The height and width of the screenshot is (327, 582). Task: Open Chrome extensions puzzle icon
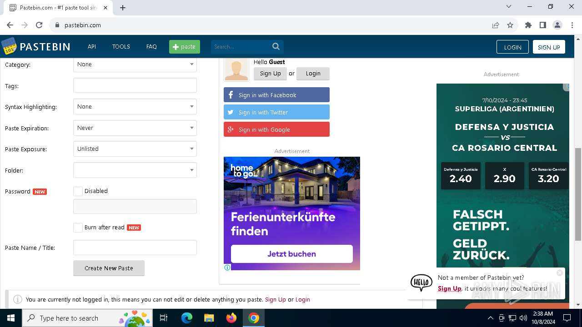pos(528,25)
